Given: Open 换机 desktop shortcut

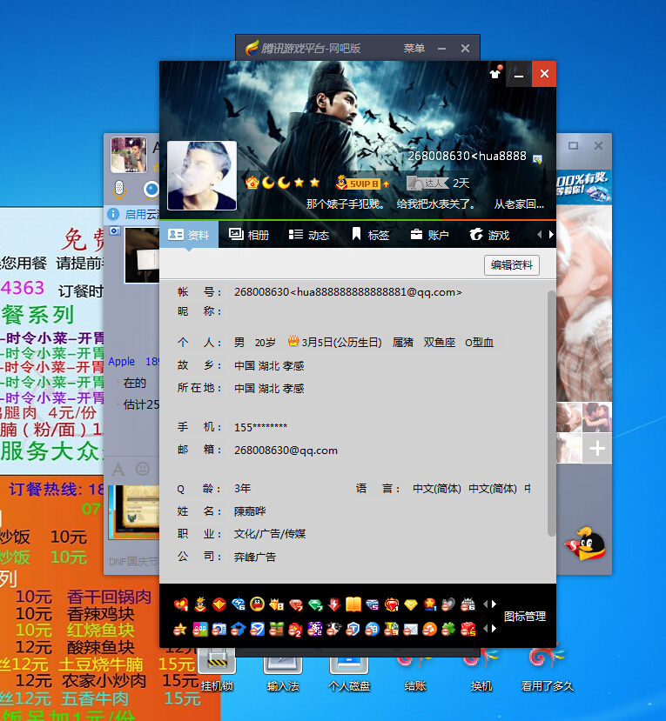Looking at the screenshot, I should [481, 669].
